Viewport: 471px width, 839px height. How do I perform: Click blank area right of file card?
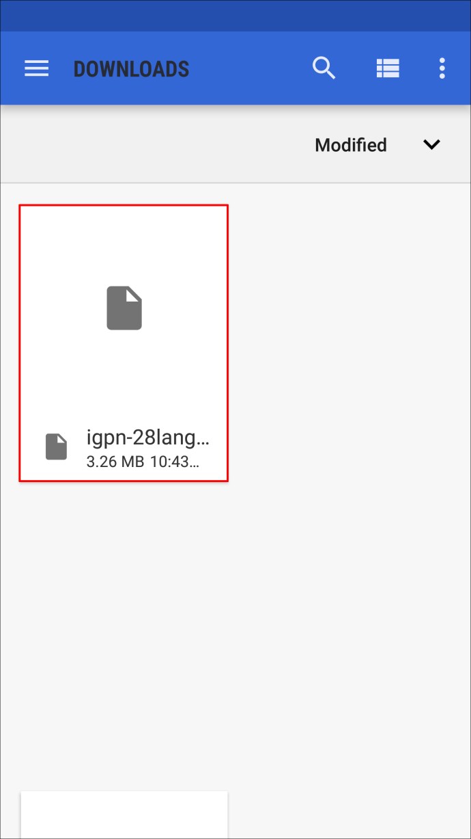pos(348,342)
